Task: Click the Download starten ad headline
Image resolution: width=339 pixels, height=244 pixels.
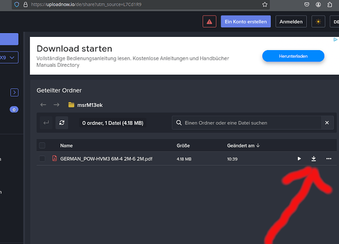Action: click(74, 49)
